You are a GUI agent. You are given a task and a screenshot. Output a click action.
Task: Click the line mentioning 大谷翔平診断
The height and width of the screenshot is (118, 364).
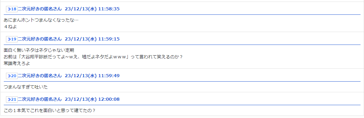(x=93, y=57)
